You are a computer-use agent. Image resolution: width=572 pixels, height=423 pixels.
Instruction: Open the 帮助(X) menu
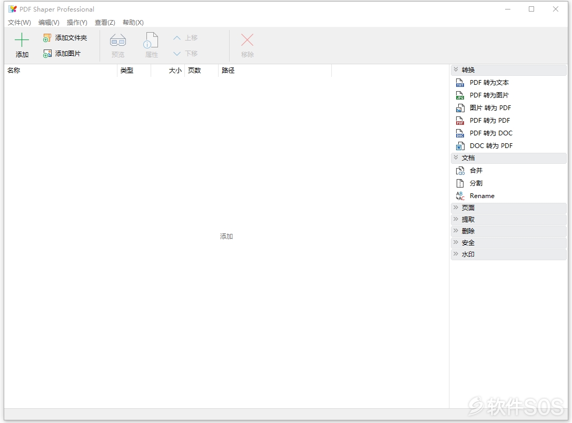coord(133,23)
